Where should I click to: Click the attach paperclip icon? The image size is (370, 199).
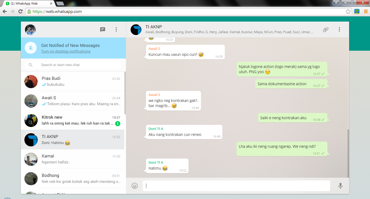(326, 30)
